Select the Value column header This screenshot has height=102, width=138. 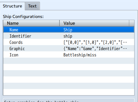[94, 23]
